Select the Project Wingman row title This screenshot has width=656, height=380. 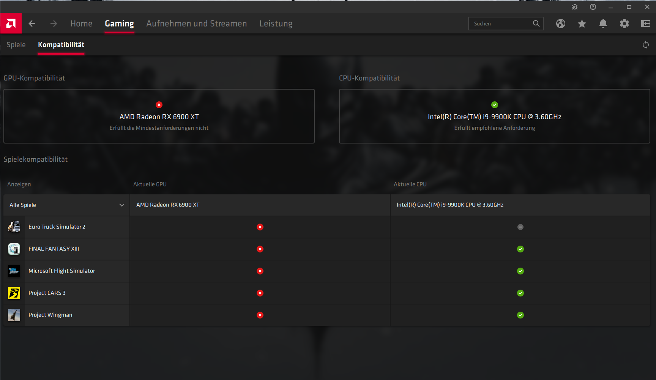(x=50, y=315)
